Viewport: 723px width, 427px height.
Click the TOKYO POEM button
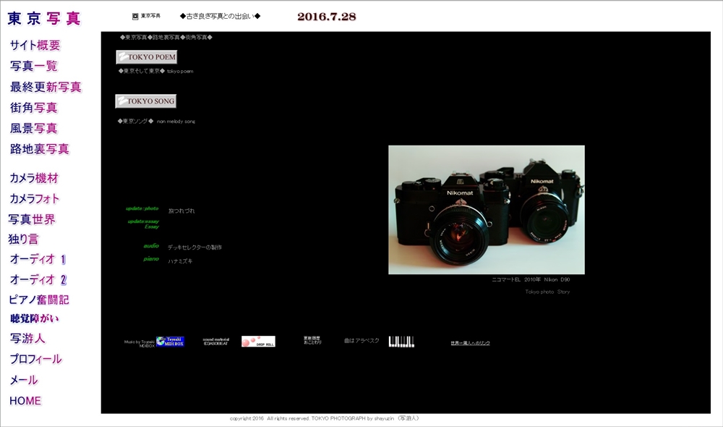click(x=147, y=56)
